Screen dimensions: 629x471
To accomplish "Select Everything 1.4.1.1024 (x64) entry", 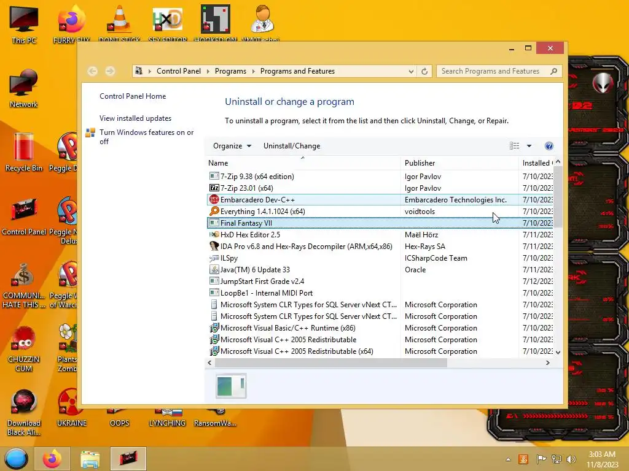I will tap(380, 212).
